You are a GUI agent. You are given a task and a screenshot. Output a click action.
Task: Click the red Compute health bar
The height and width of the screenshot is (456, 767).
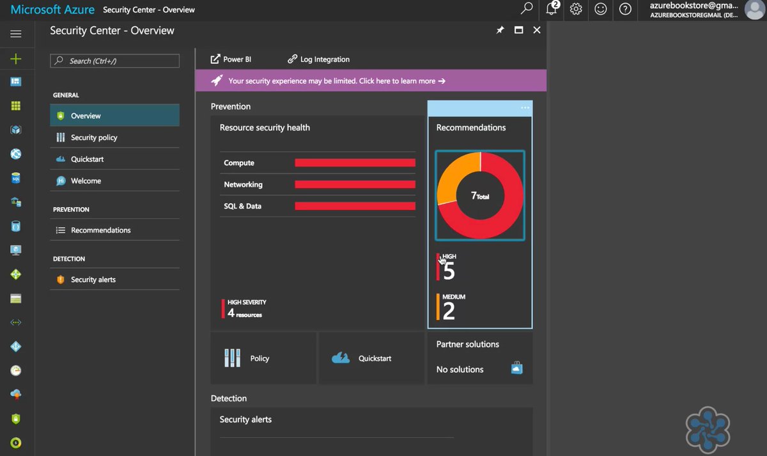tap(355, 163)
